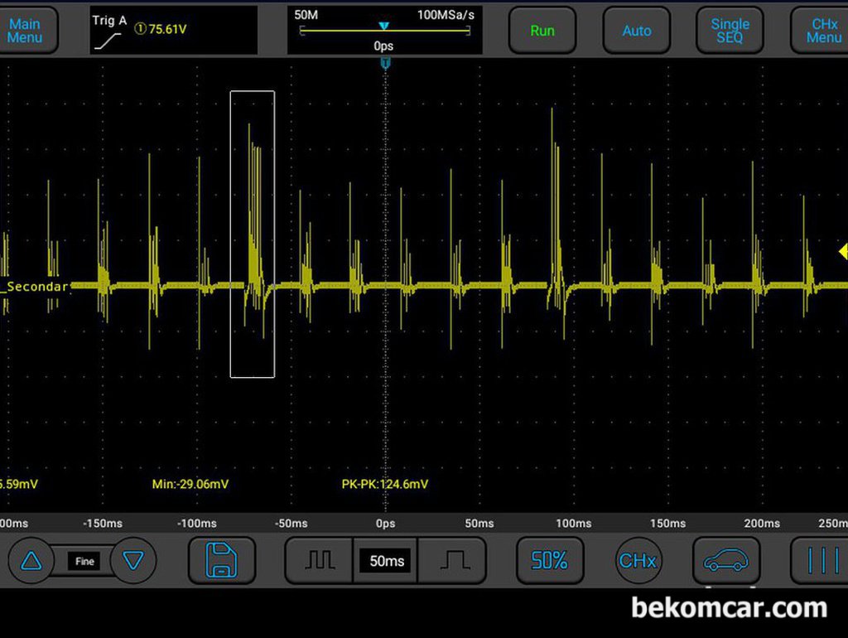Tap the up triangle adjustment arrow
This screenshot has width=848, height=638.
[31, 561]
